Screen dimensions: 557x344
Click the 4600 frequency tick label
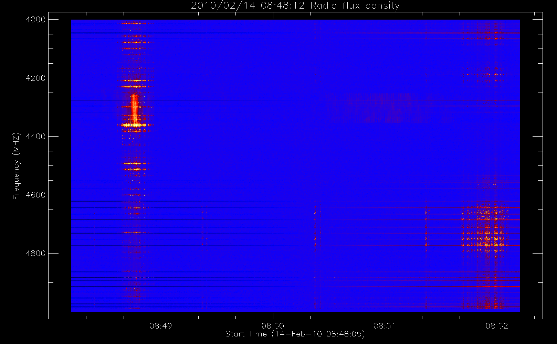36,195
